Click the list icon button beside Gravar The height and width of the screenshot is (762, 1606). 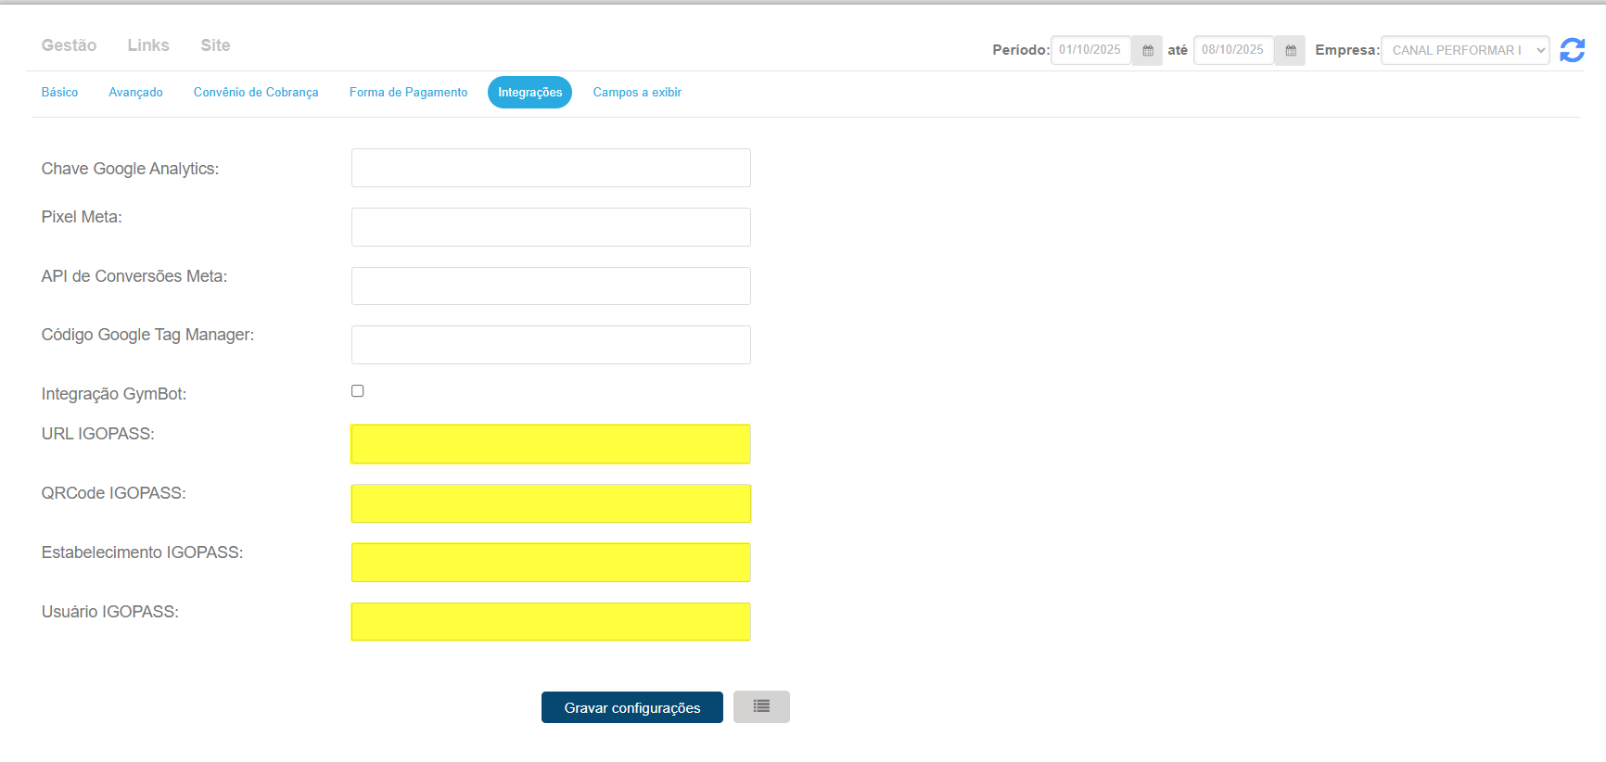point(761,706)
